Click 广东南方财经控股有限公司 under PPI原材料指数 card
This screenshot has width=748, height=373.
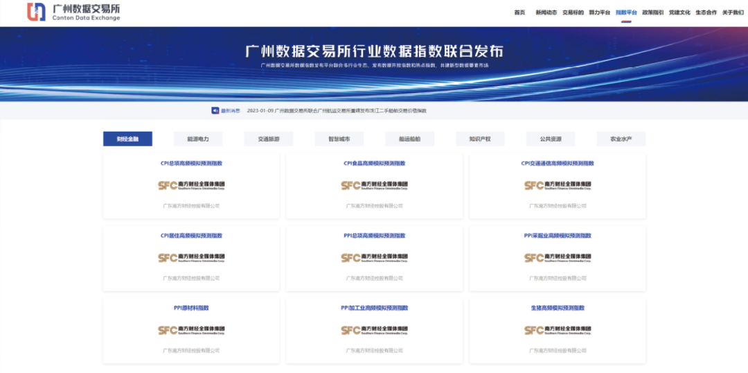191,351
